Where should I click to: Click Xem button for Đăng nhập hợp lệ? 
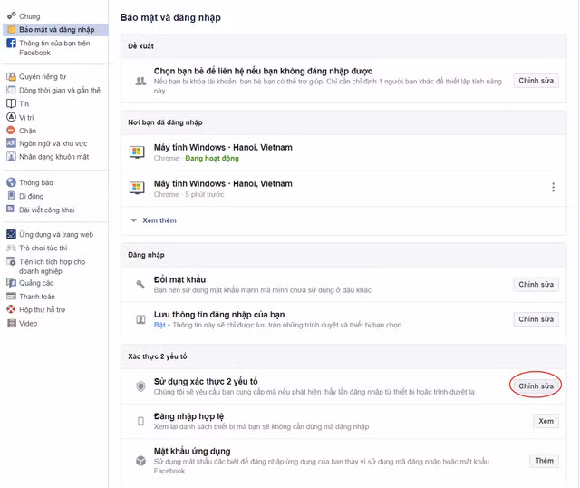(546, 421)
